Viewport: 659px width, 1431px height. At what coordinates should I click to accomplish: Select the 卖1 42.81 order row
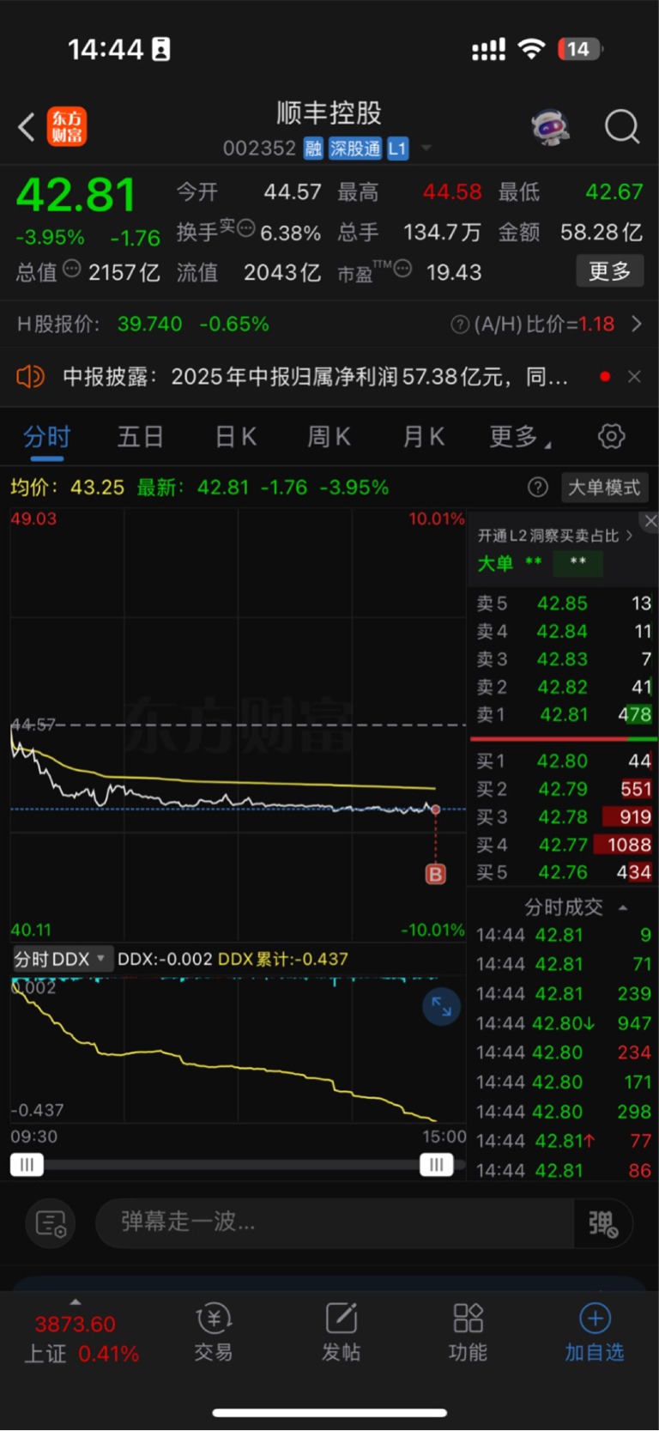(564, 714)
